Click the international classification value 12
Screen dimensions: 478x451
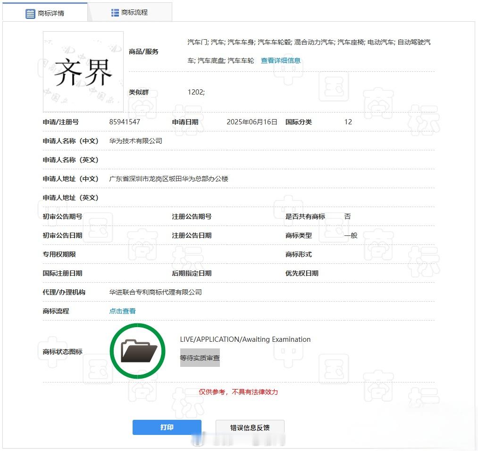pyautogui.click(x=348, y=121)
